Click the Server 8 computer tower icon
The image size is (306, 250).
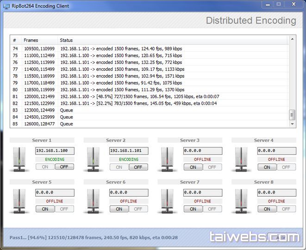click(242, 200)
